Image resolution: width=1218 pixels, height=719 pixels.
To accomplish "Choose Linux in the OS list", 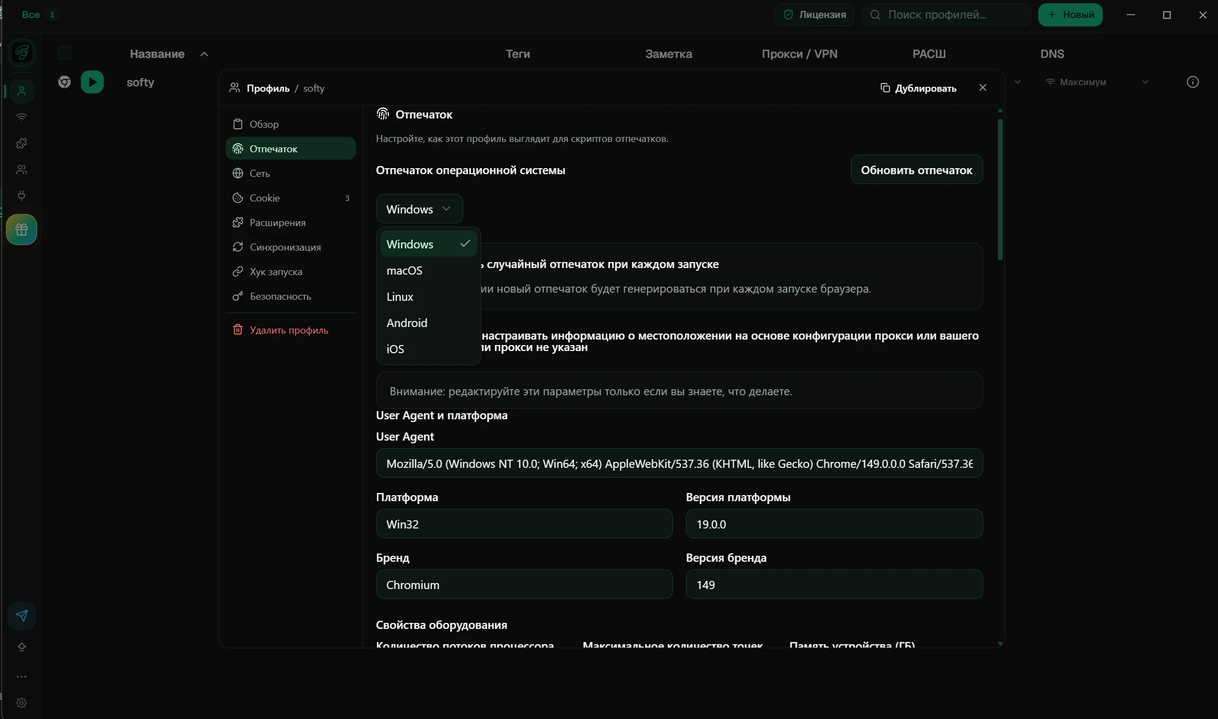I will [429, 296].
